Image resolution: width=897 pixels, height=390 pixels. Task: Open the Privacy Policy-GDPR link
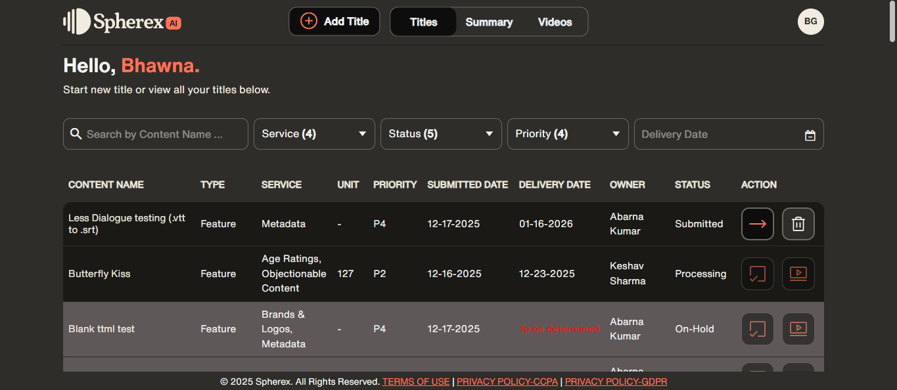tap(616, 381)
